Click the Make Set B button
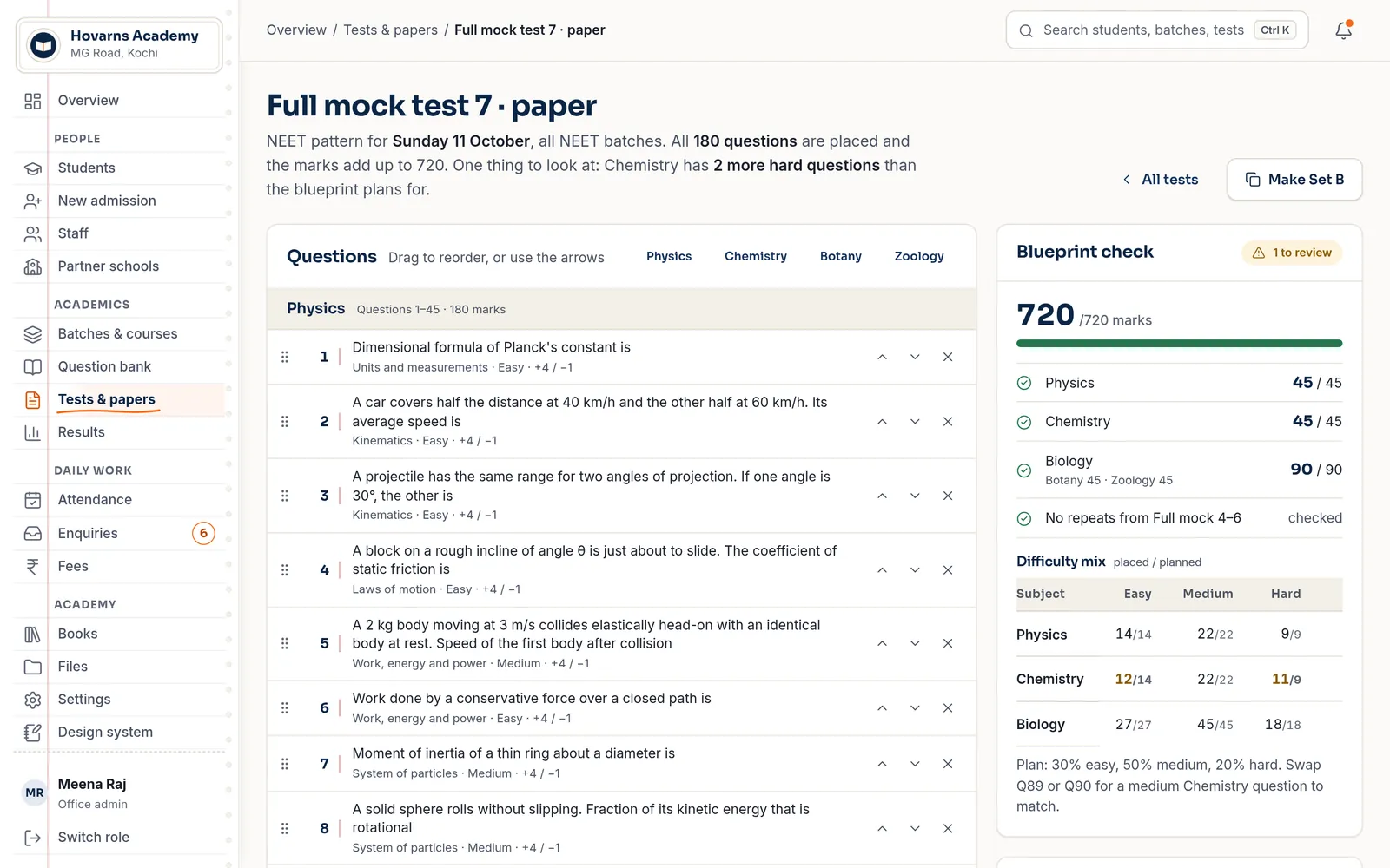Screen dimensions: 1390x868 [1294, 180]
